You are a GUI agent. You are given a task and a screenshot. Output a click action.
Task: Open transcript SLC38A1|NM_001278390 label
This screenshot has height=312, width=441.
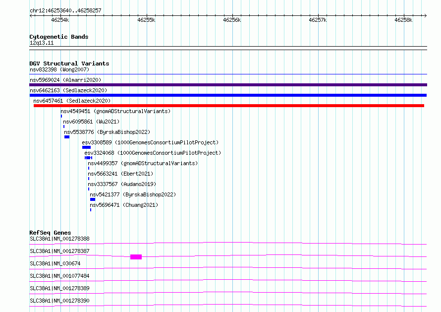coord(59,301)
